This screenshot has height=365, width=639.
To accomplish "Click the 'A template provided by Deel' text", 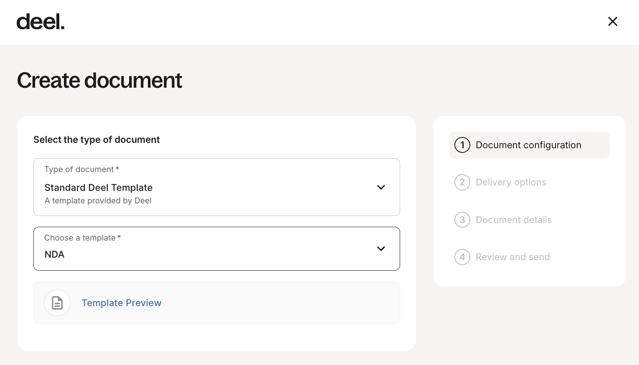I will (98, 201).
